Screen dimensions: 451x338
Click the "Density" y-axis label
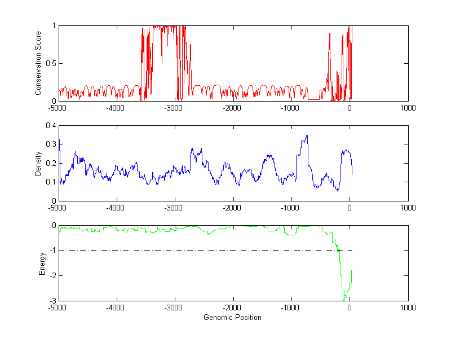click(x=38, y=163)
